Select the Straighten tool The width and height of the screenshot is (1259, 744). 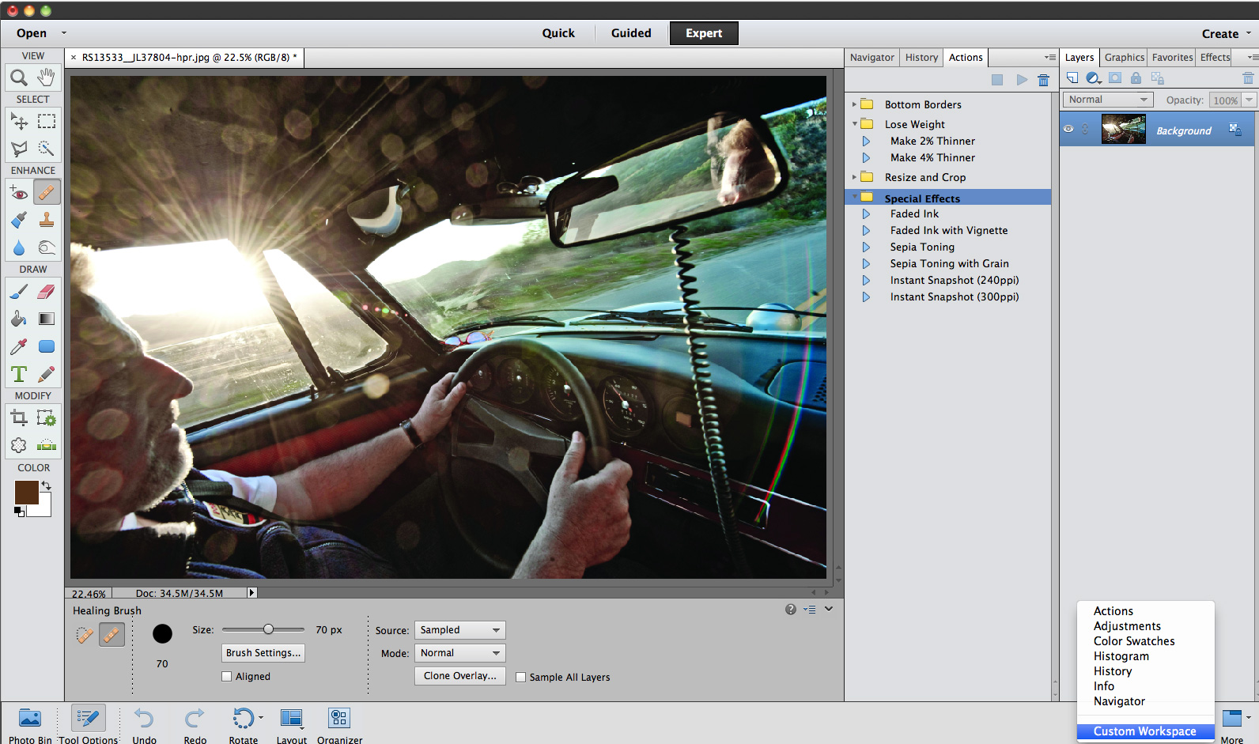(x=47, y=445)
